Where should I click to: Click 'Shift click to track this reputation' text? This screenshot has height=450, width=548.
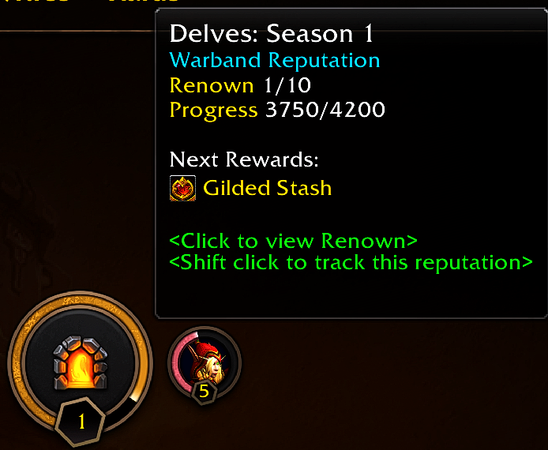pos(351,262)
